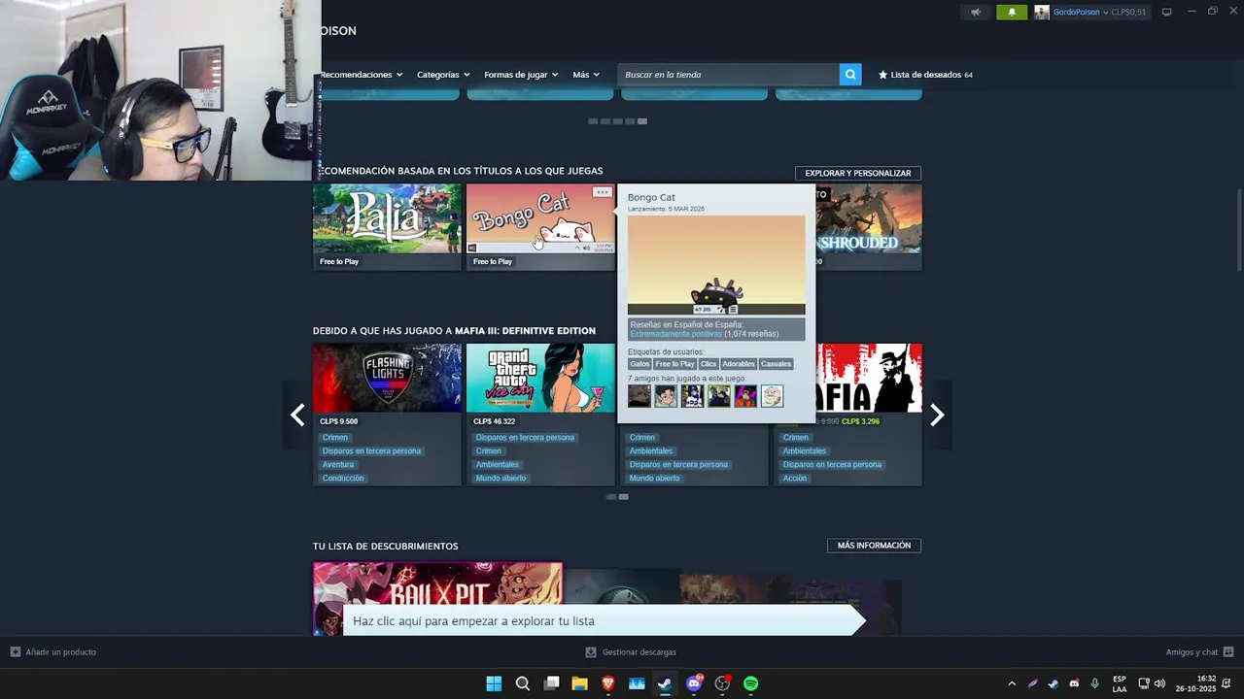The width and height of the screenshot is (1244, 699).
Task: Expand the Formas de jugar menu
Action: pyautogui.click(x=521, y=75)
